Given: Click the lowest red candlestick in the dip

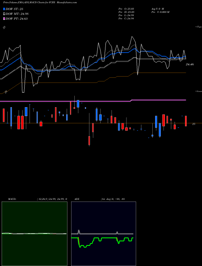Looking at the screenshot, I should [89, 141].
